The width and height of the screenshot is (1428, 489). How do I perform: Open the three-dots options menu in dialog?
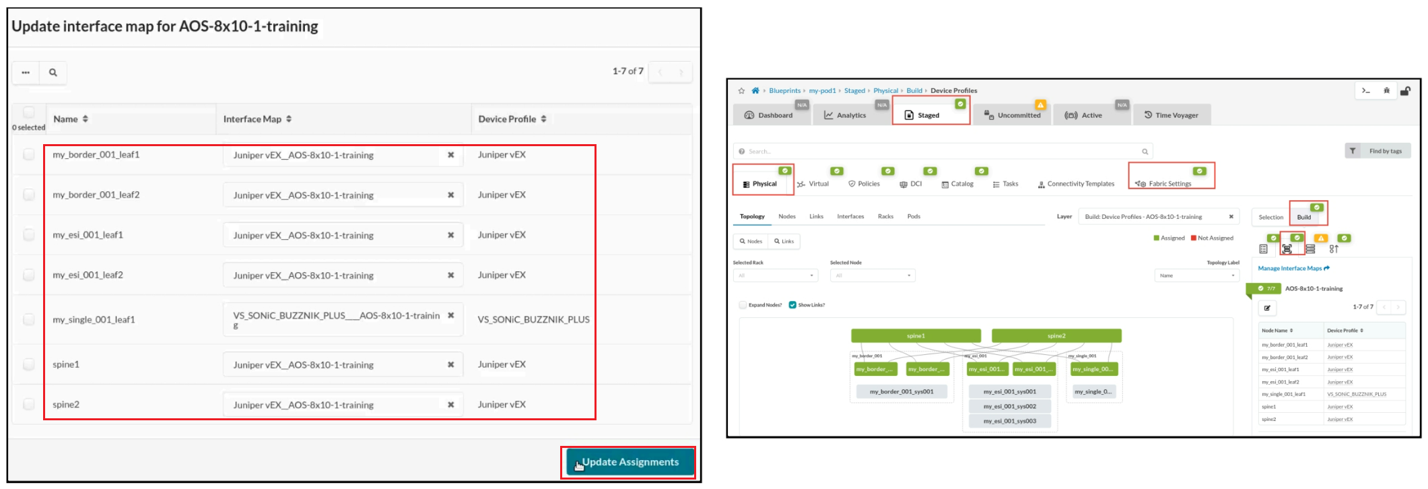click(26, 73)
